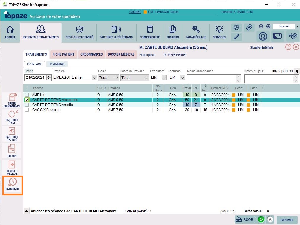Click the IMPRIMER button
Screen dimensions: 300x225
coord(287,220)
